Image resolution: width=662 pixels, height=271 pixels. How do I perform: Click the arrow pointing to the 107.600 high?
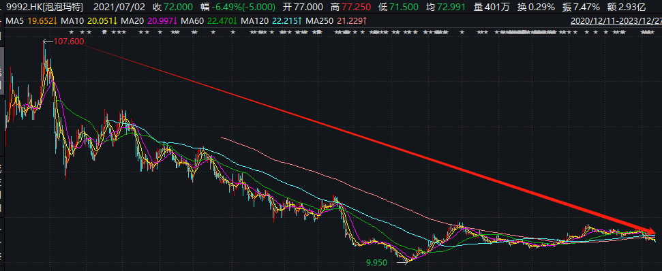pyautogui.click(x=48, y=42)
